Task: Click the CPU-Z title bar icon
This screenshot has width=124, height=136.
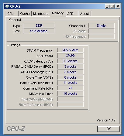Action: (x=7, y=6)
